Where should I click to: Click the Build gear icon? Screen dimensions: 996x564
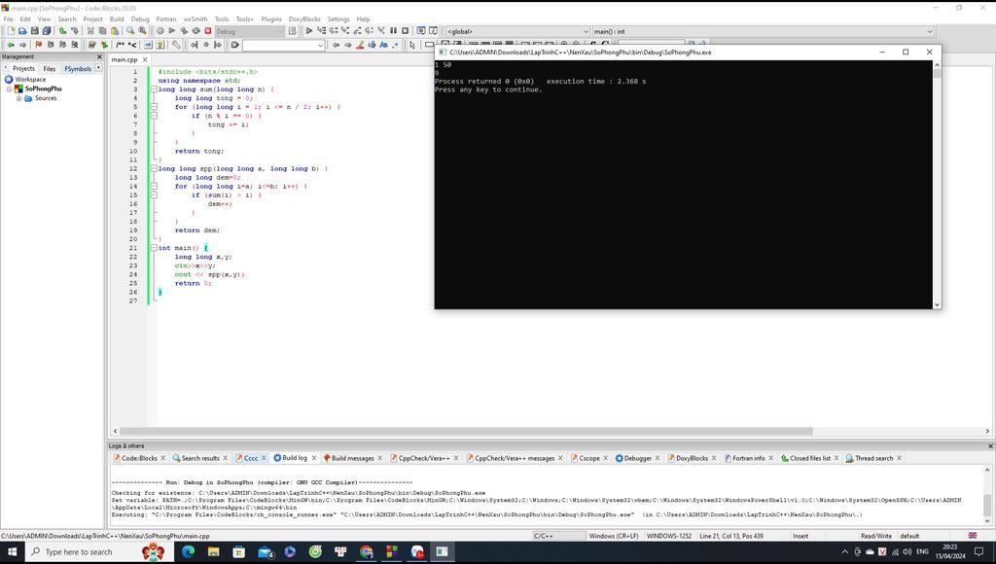160,31
